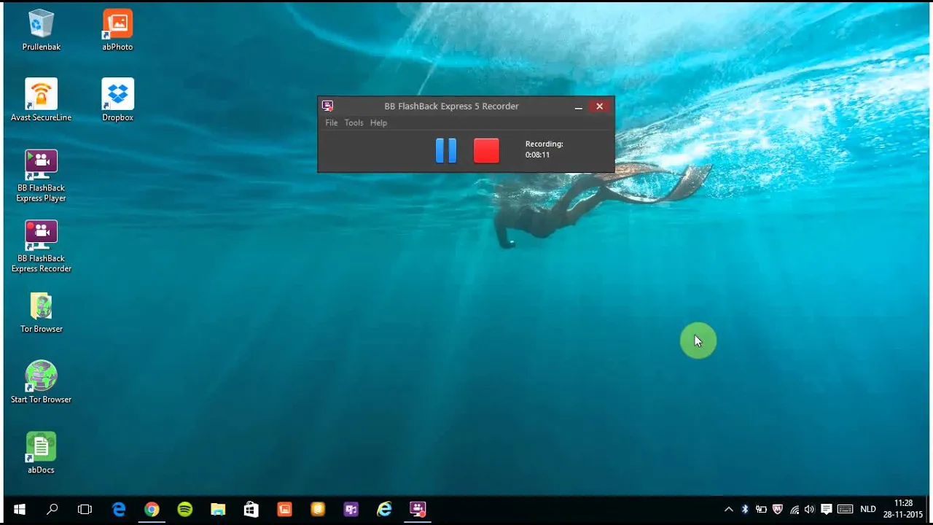Launch Microsoft Edge from the taskbar
This screenshot has height=525, width=933.
pyautogui.click(x=119, y=510)
